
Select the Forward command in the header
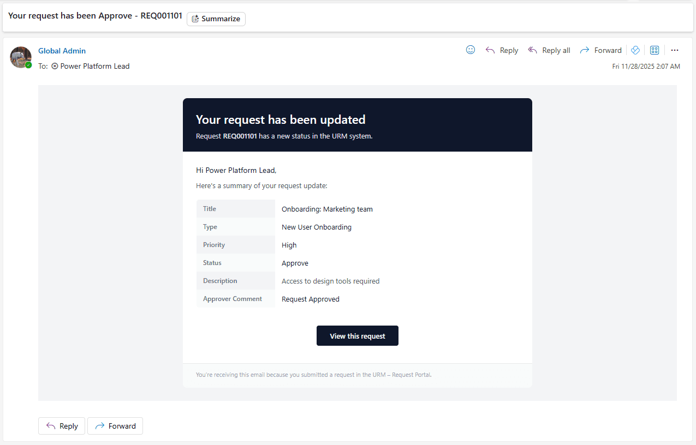(606, 50)
